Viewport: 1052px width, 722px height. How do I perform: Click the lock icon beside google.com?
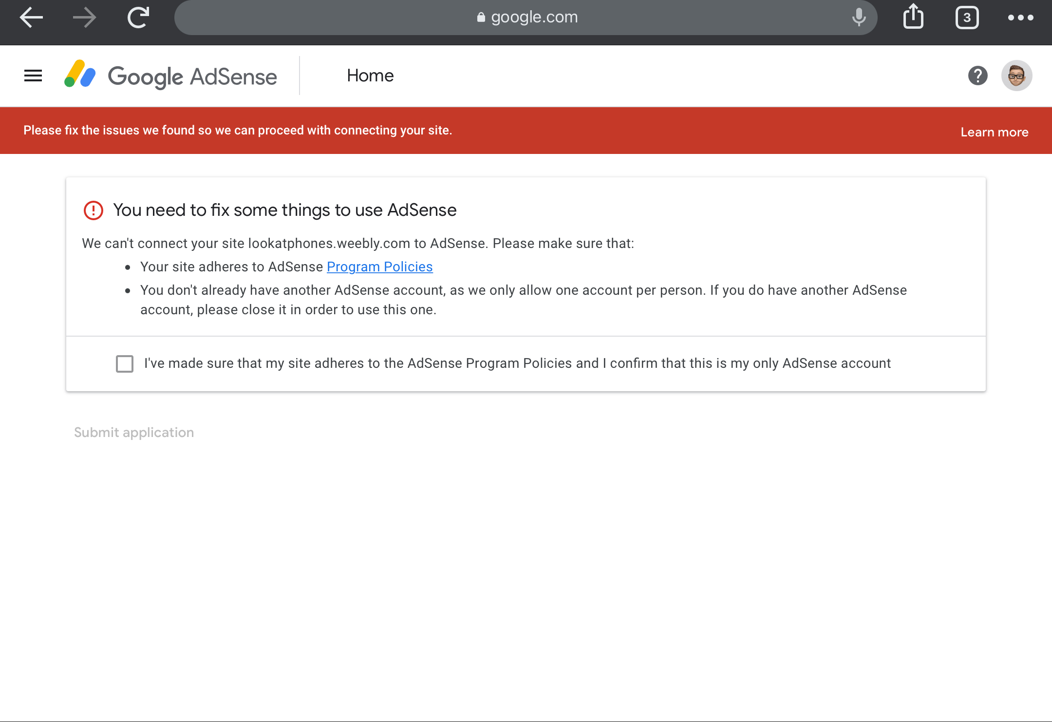(481, 18)
